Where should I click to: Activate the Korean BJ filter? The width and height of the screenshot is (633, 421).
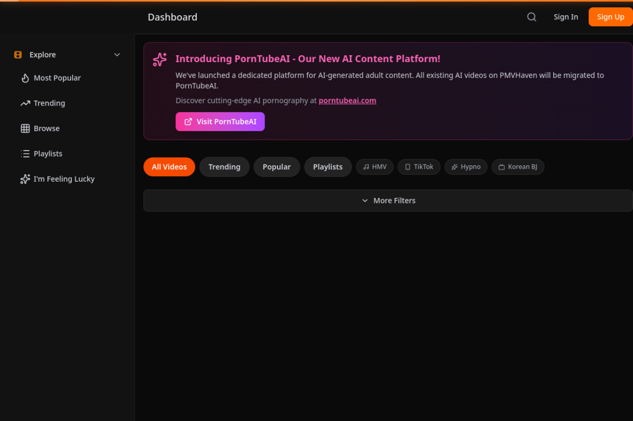[x=518, y=167]
